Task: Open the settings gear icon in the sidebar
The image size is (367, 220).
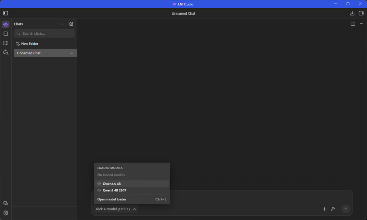Action: [5, 213]
